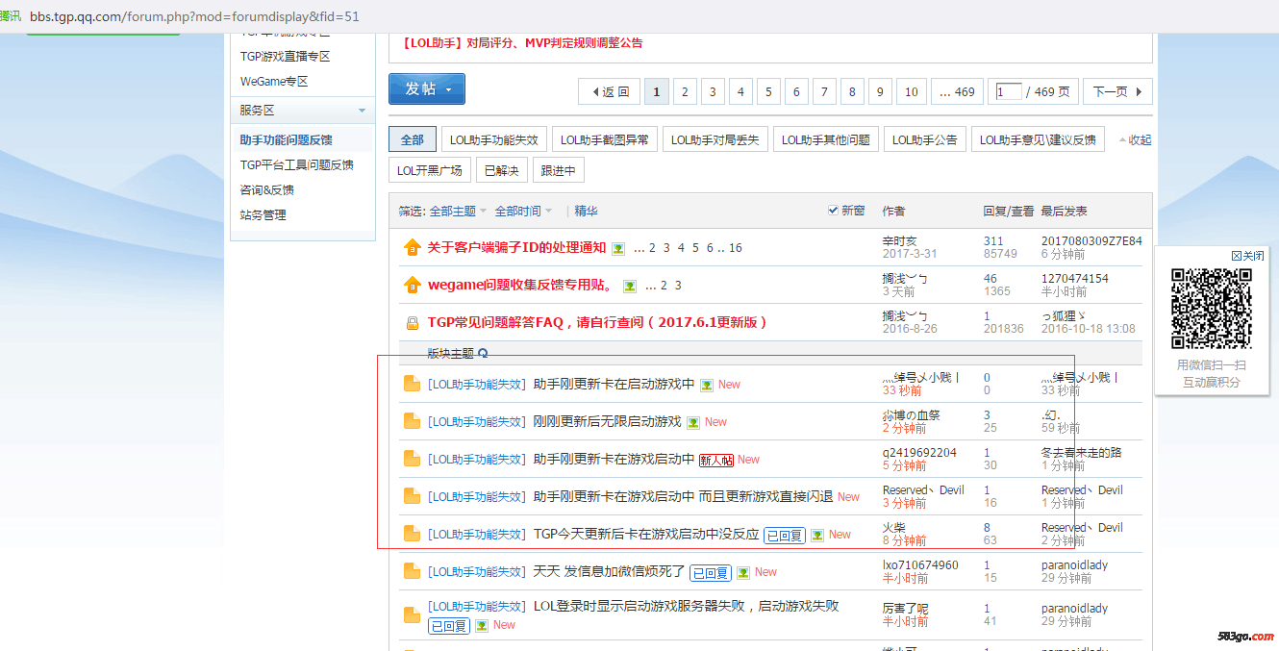Close the QR code floating panel
This screenshot has width=1279, height=651.
point(1248,256)
